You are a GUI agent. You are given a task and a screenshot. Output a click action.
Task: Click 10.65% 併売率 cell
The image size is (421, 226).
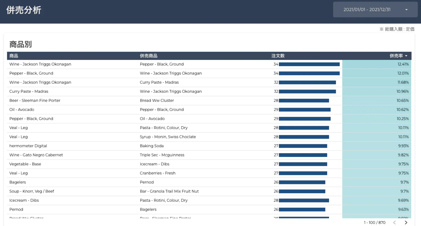pyautogui.click(x=377, y=100)
